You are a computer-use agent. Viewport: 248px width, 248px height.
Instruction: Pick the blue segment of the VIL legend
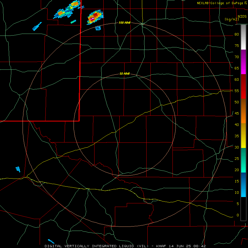tap(243, 185)
